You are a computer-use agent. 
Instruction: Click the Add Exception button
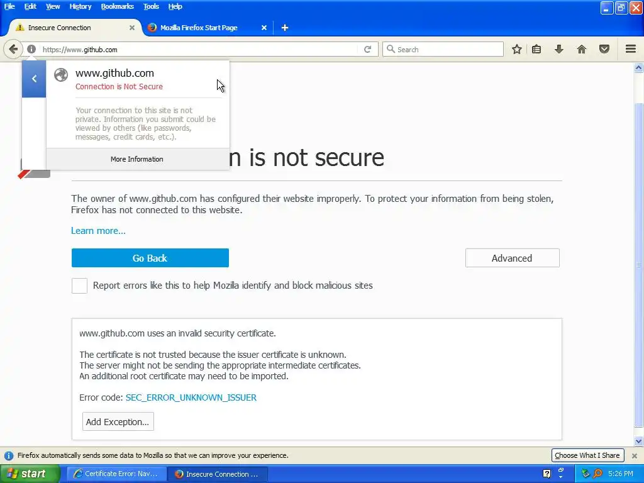[x=118, y=422]
